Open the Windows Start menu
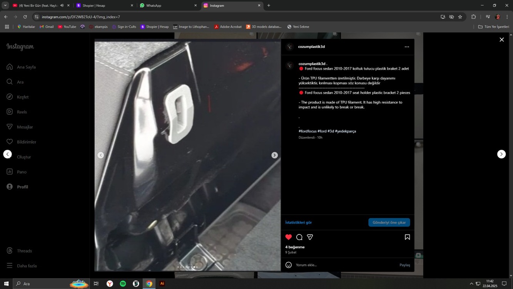Screen dimensions: 513x289 6,284
